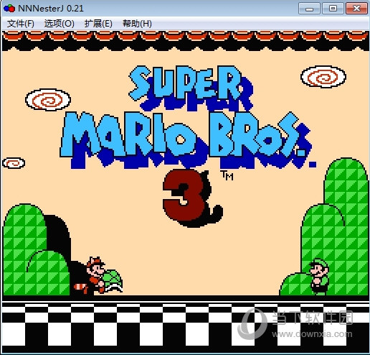Viewport: 370px width, 355px height.
Task: Minimize the NNNesterJ window
Action: coord(309,9)
